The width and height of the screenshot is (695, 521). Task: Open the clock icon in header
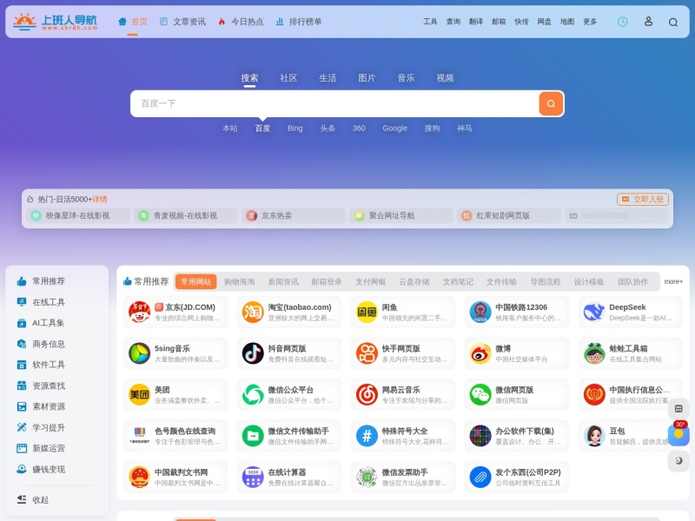pyautogui.click(x=623, y=22)
